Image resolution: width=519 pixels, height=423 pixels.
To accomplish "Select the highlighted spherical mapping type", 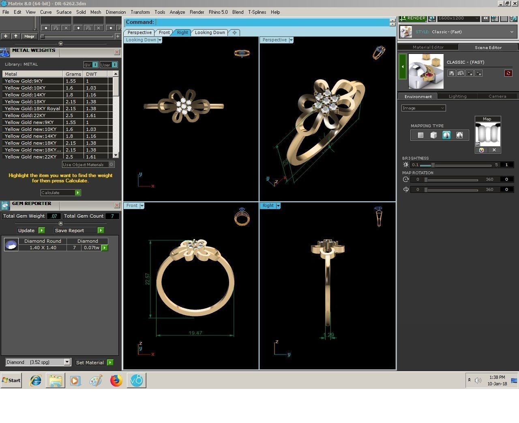I will click(x=446, y=135).
